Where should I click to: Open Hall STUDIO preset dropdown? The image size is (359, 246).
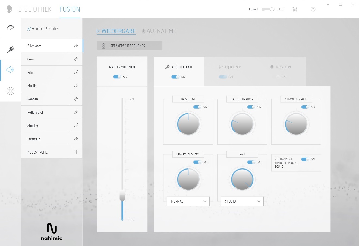(242, 201)
